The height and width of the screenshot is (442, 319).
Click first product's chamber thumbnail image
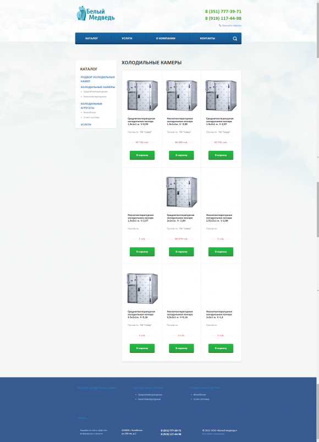click(x=142, y=95)
